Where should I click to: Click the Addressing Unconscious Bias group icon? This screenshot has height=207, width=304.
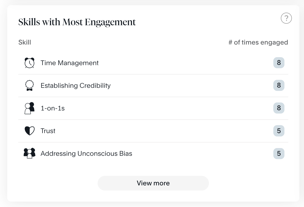click(x=29, y=153)
